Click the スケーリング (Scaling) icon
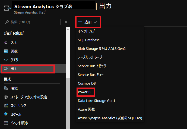 click(x=6, y=106)
